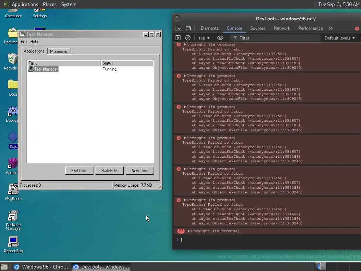Expand the second Uncaught (in promise) error
361x271 pixels.
point(185,76)
